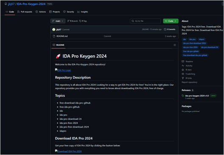
Task: Click the jjkj67 avatar in commit row
Action: pyautogui.click(x=54, y=29)
